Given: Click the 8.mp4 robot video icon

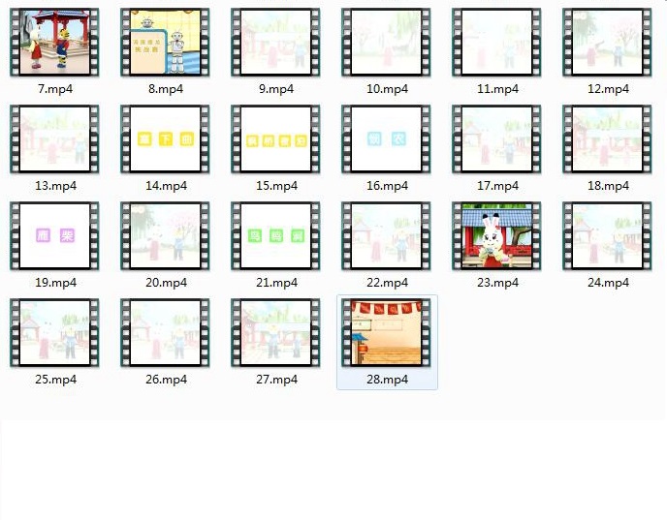Looking at the screenshot, I should coord(166,43).
